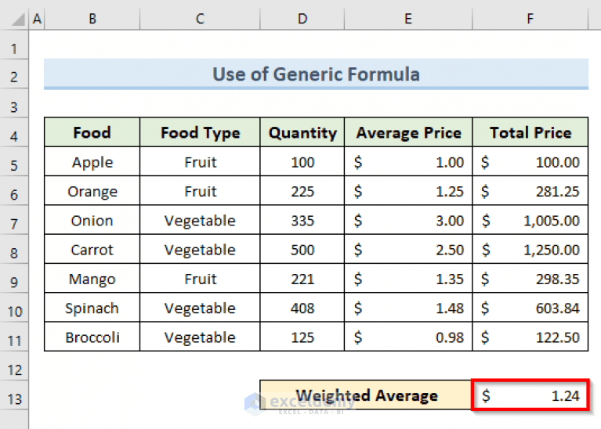Select column B header

(x=92, y=18)
